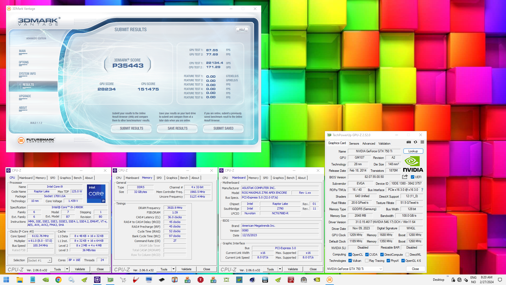Enable the Ray Tracing checkbox

click(x=367, y=261)
